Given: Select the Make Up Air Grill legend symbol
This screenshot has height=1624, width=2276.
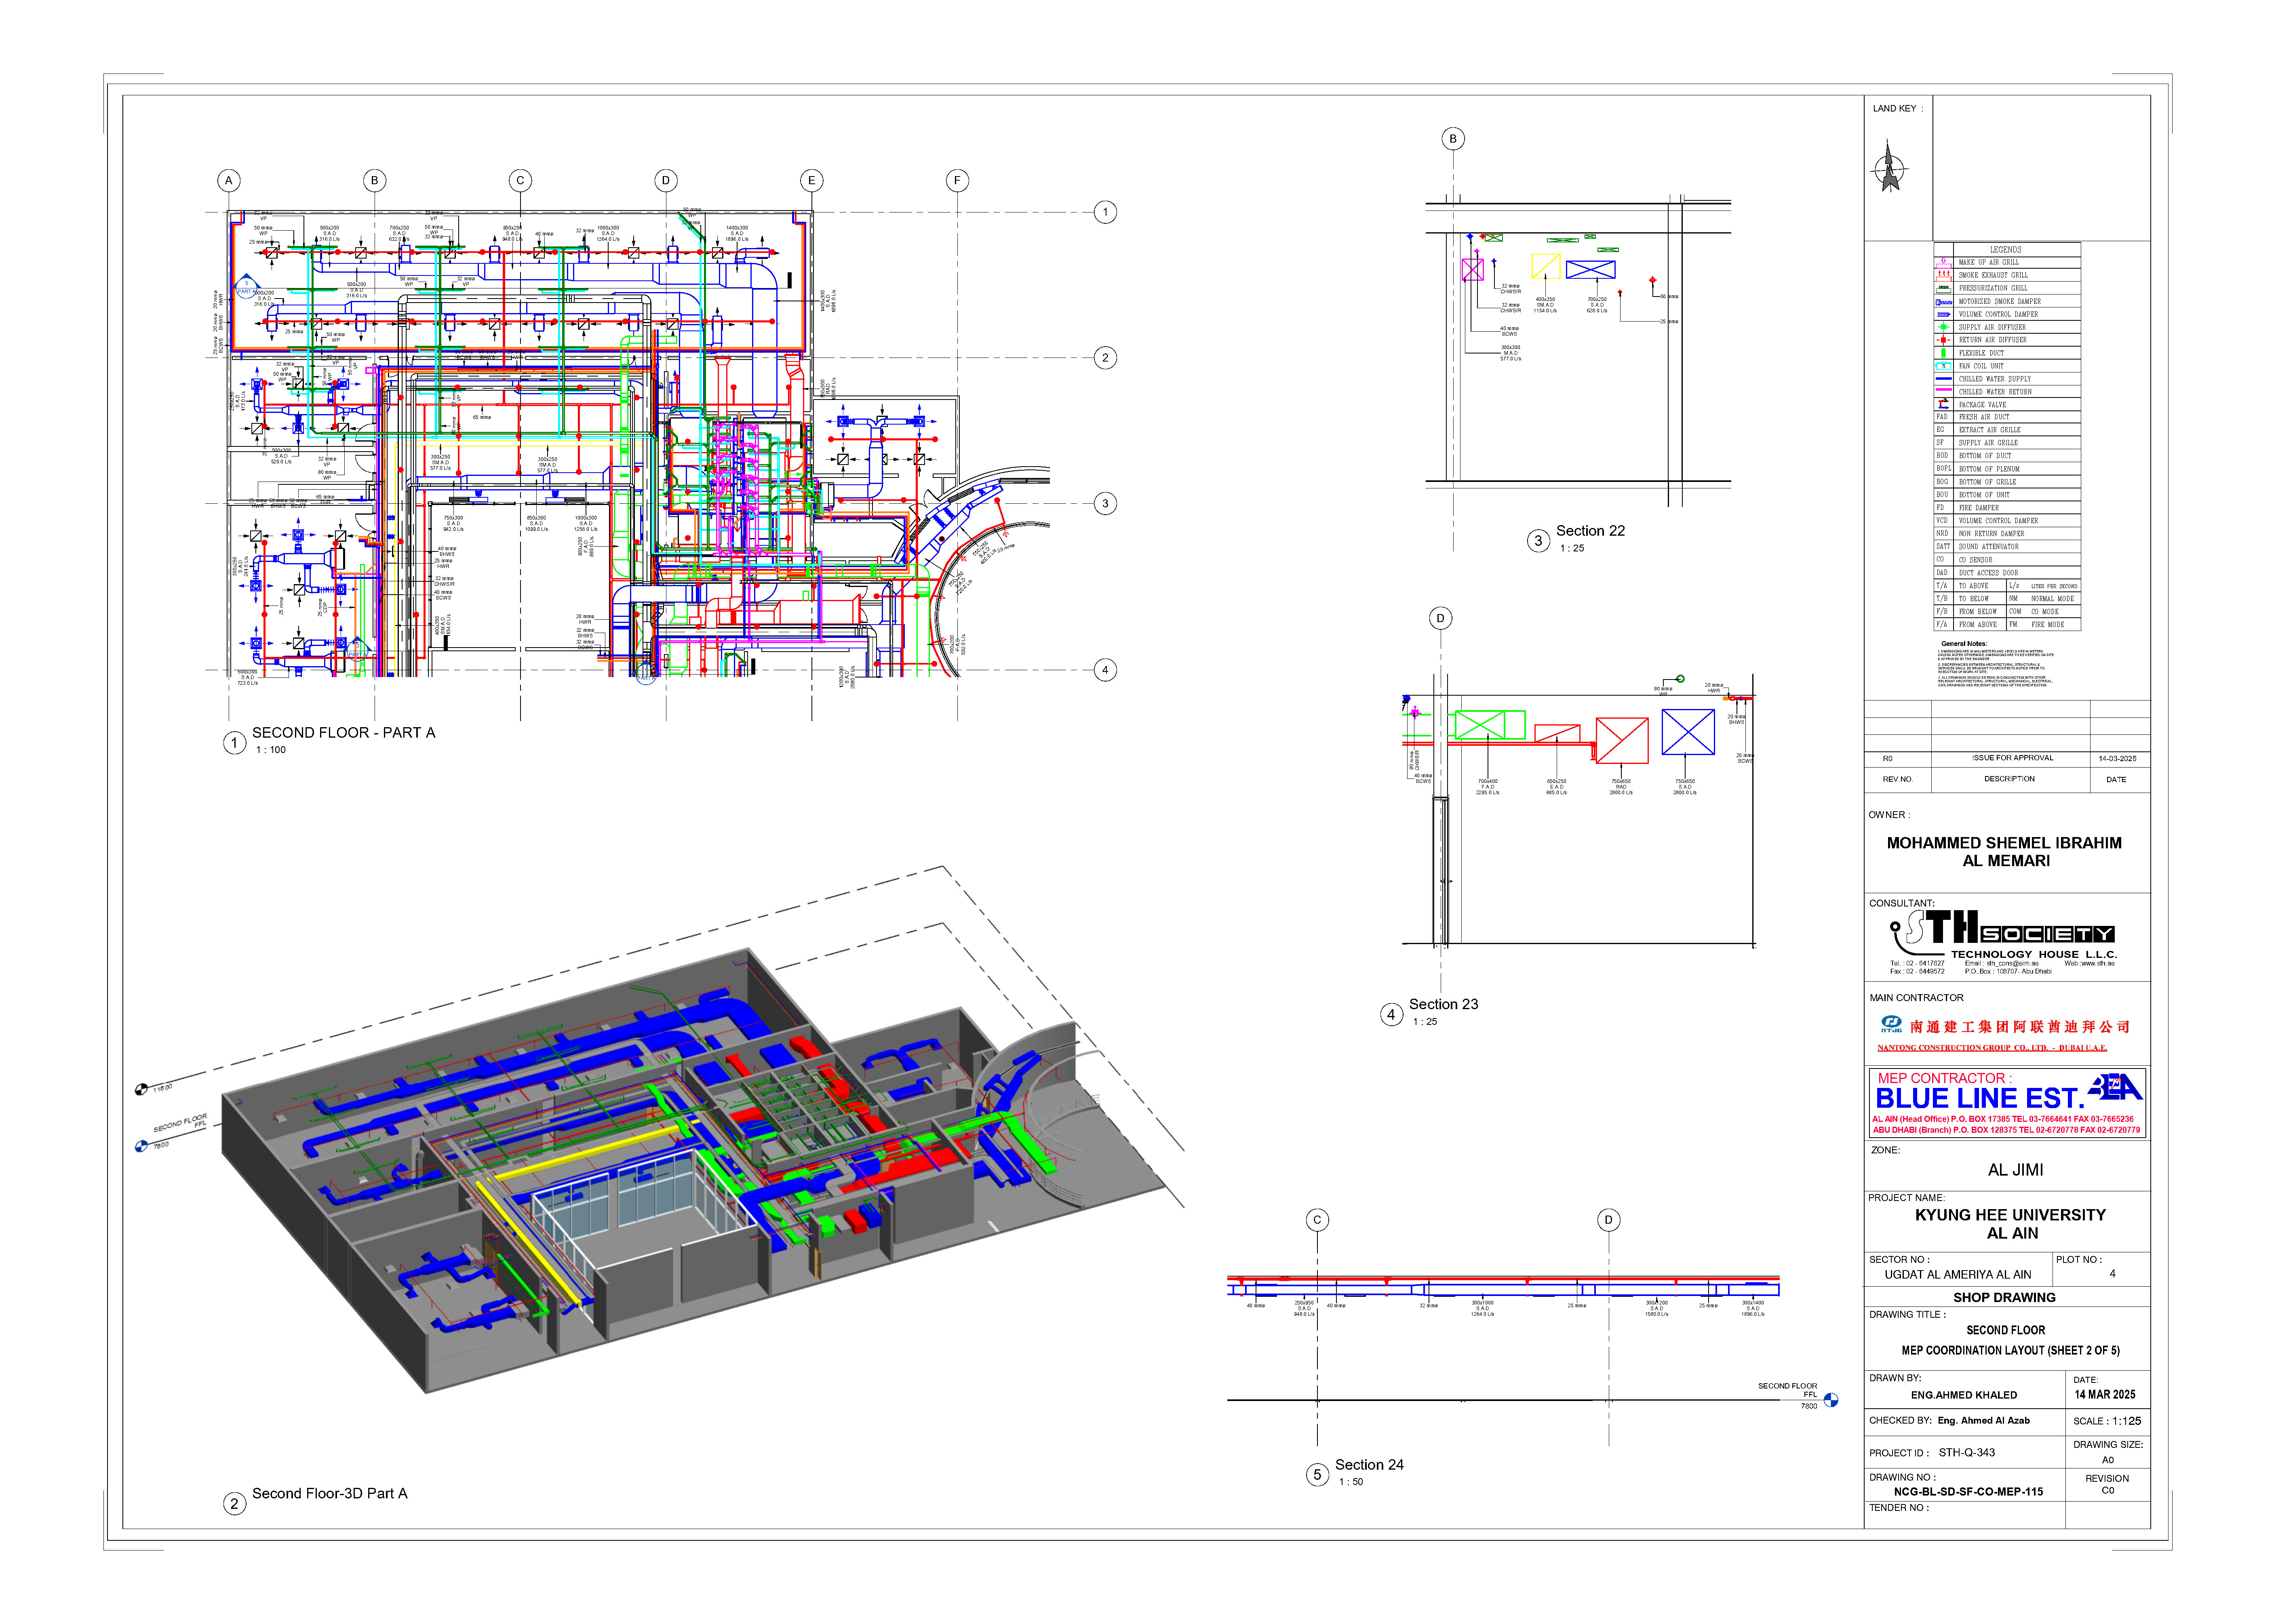Looking at the screenshot, I should [x=1943, y=262].
